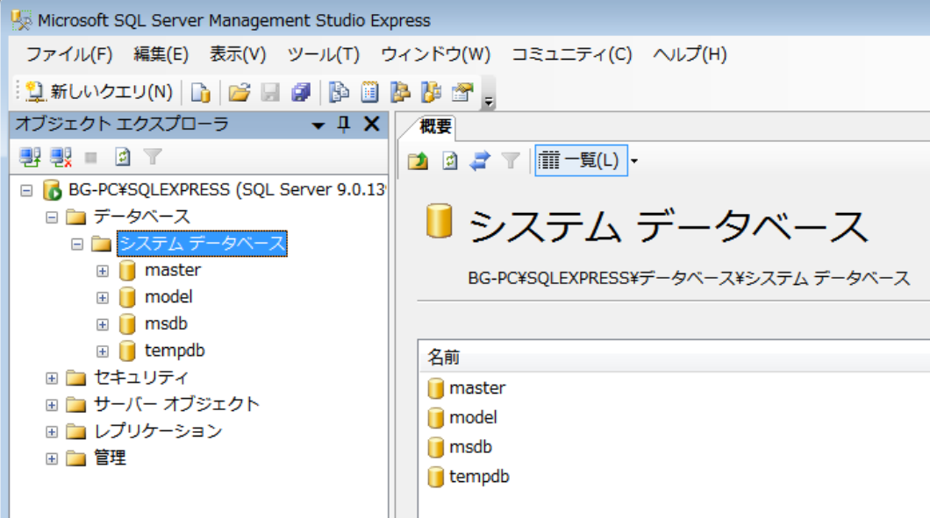930x518 pixels.
Task: Select システム データベース in tree
Action: 203,244
